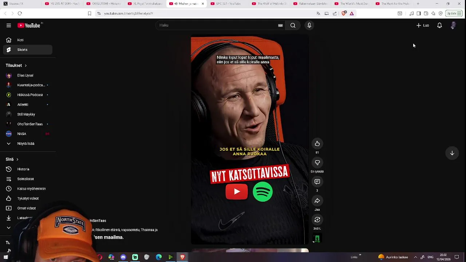This screenshot has height=262, width=466.
Task: Open the Koti sidebar item
Action: tap(28, 40)
